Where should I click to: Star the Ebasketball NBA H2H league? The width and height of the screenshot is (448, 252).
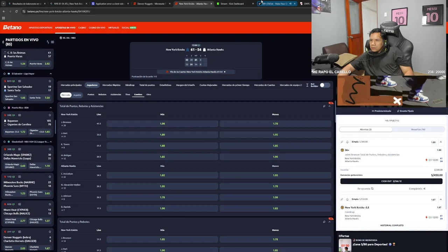click(x=4, y=142)
